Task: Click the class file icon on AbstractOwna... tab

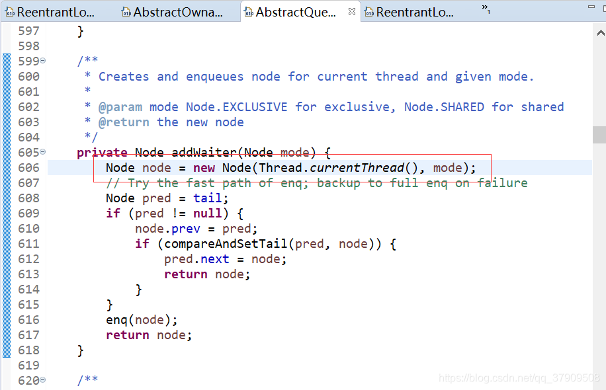Action: [x=126, y=13]
